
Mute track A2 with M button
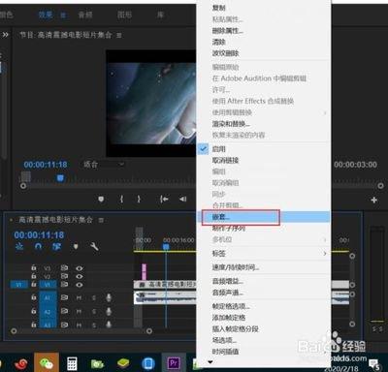79,311
